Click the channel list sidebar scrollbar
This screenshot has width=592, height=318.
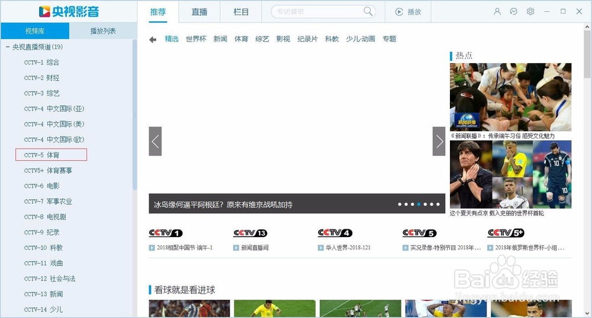[135, 115]
